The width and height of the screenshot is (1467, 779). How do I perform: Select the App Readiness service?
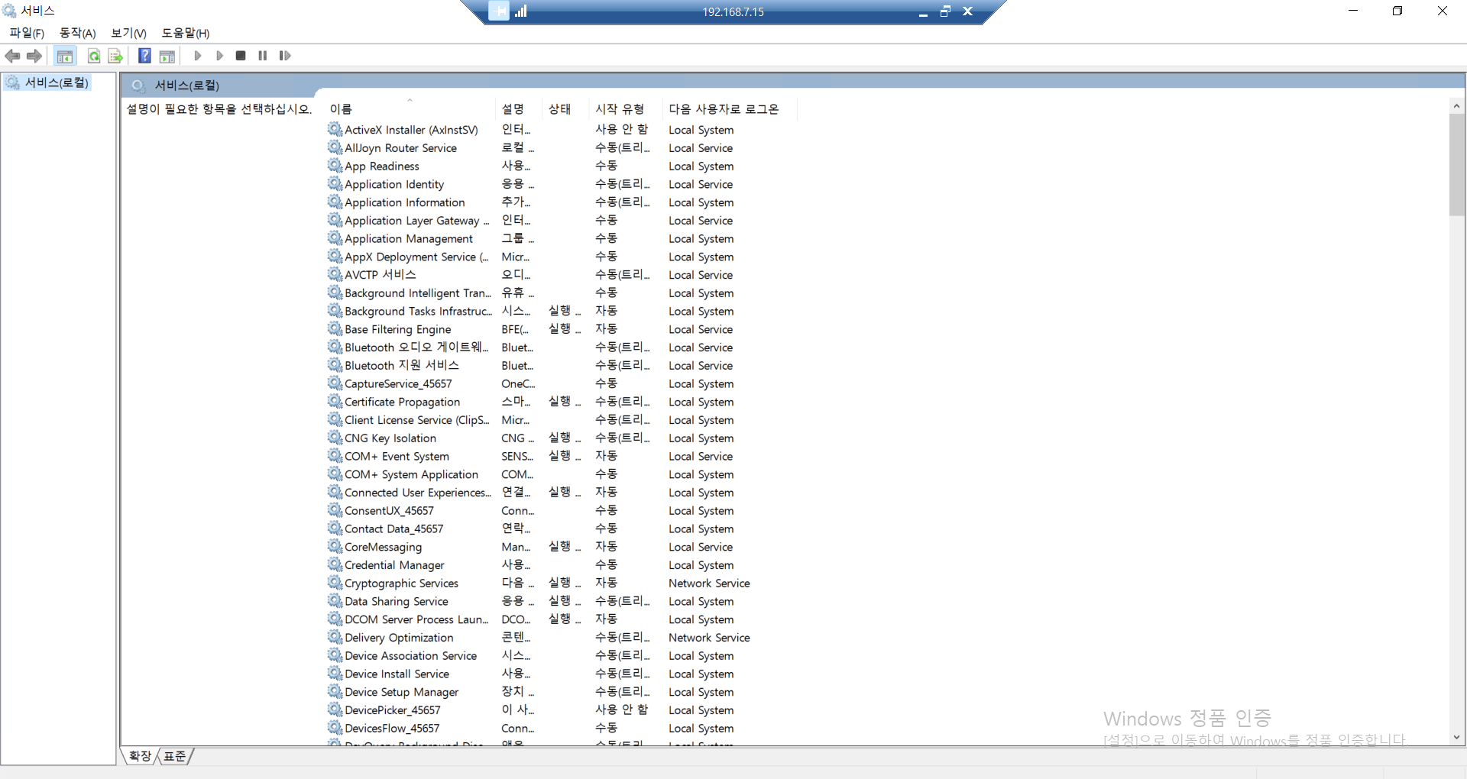pos(381,166)
